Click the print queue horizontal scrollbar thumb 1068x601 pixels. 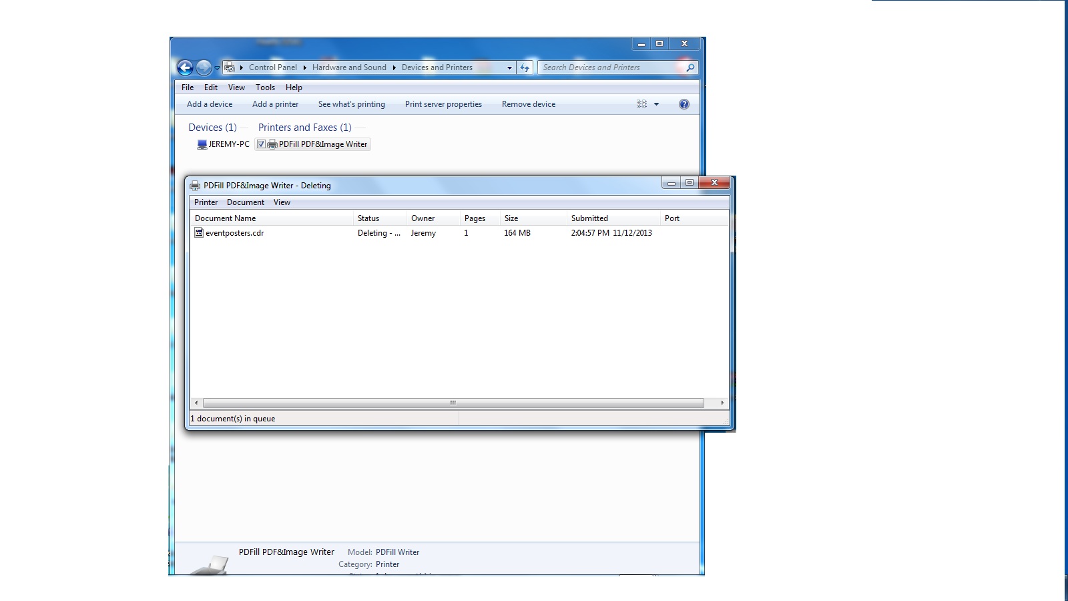click(x=453, y=403)
